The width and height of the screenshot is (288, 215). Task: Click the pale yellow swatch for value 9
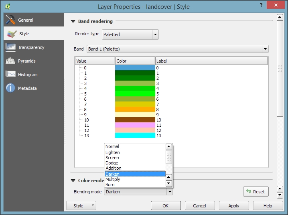[x=135, y=115]
